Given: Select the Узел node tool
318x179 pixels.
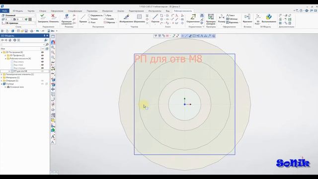Looking at the screenshot, I should [x=91, y=22].
